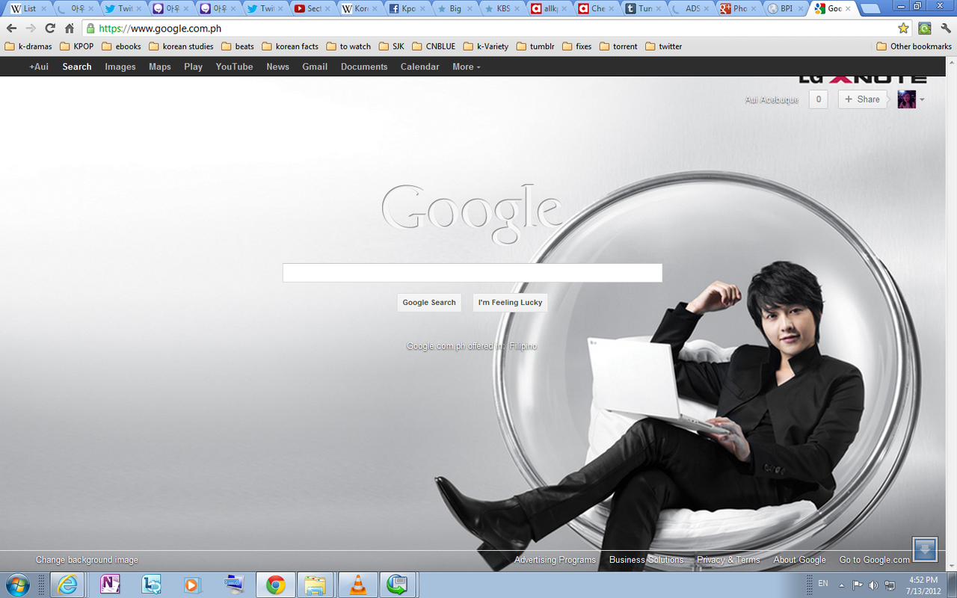Select Maps in the Google bar
957x598 pixels.
(x=160, y=67)
